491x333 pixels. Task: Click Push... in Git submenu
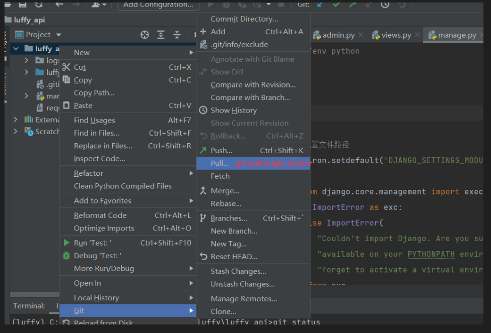[253, 151]
